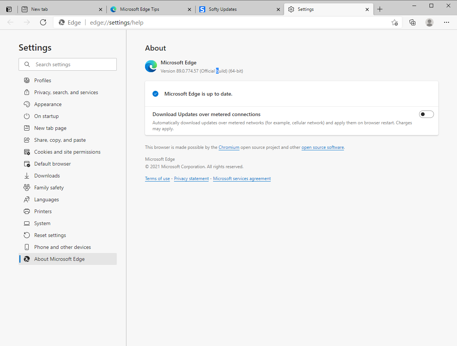The width and height of the screenshot is (457, 346).
Task: Click the Printers icon
Action: coord(27,211)
